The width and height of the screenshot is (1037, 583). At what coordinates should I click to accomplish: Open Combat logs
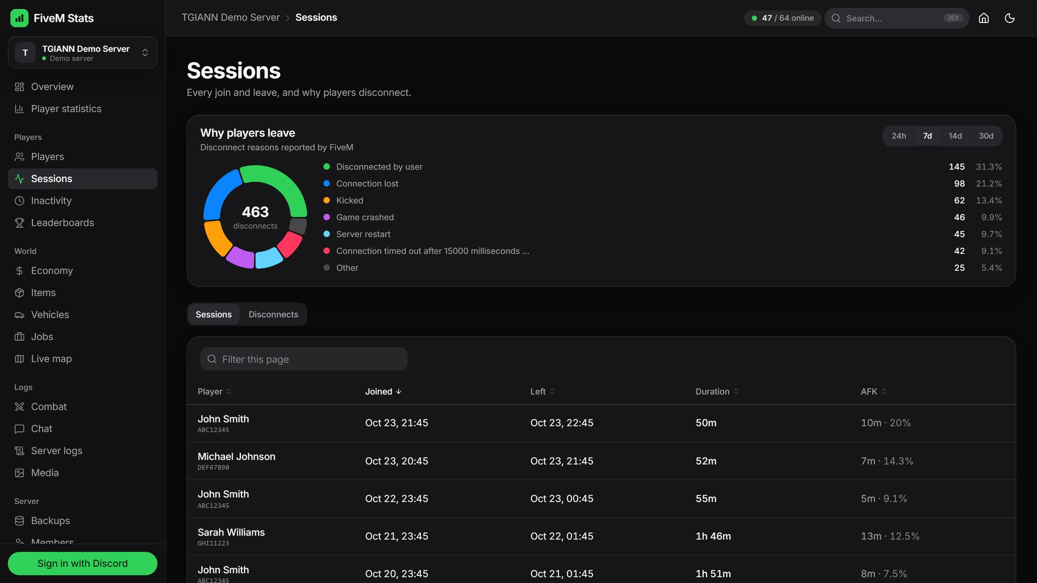pos(83,406)
